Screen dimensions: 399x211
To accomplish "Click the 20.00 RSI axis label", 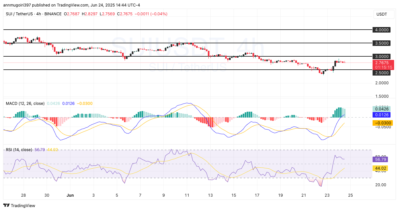I will (380, 185).
